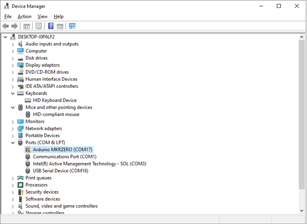
Task: Open the View menu
Action: 43,16
